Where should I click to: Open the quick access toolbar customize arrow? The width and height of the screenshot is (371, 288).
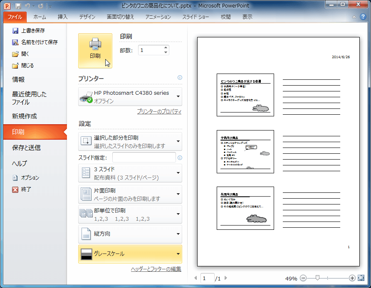point(49,6)
